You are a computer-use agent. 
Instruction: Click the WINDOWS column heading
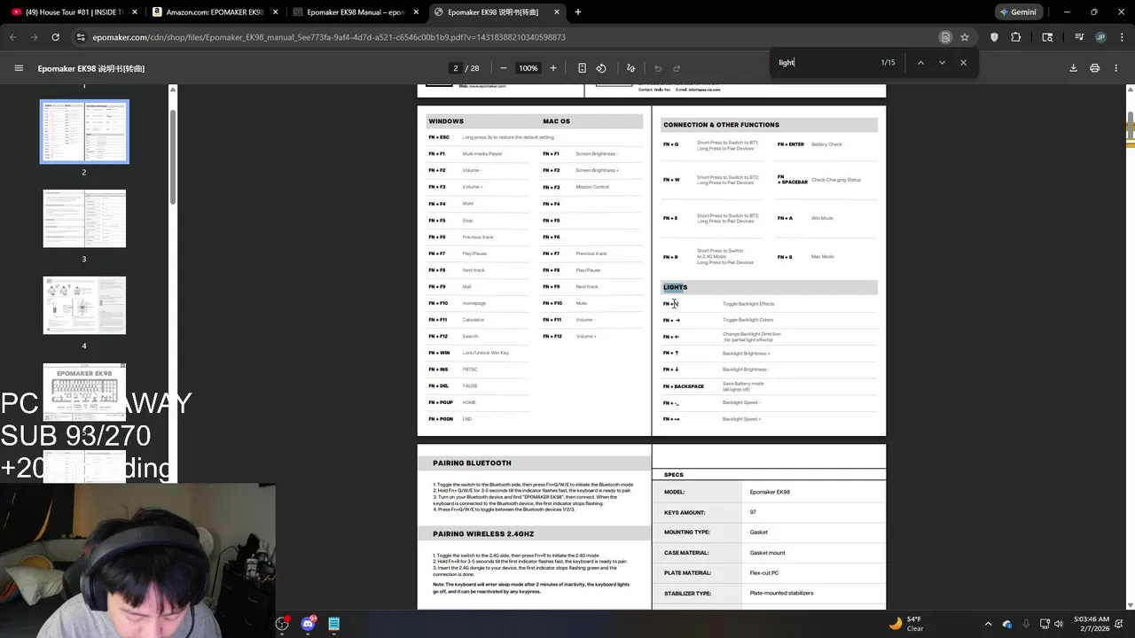coord(446,121)
